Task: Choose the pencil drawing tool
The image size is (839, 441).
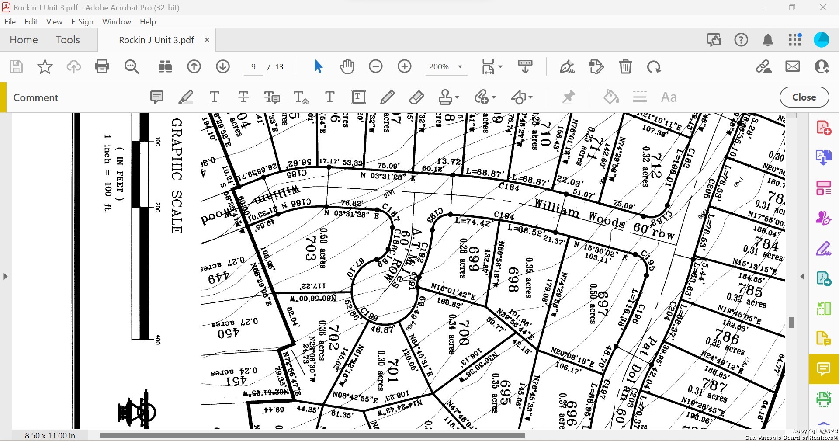Action: click(387, 97)
